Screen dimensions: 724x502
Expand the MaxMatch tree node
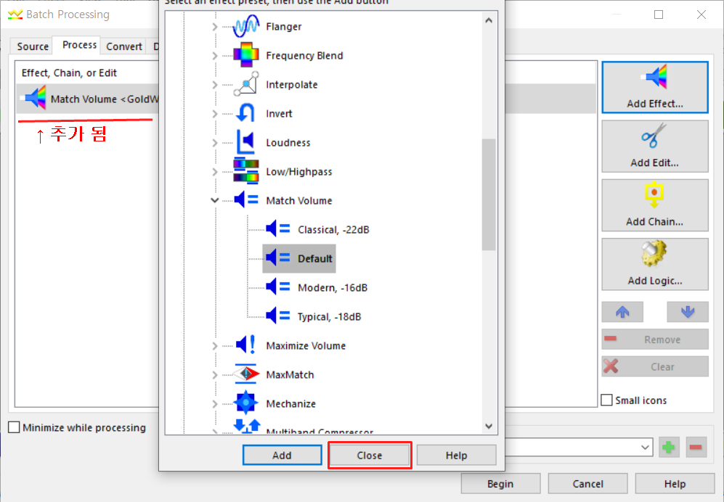tap(215, 375)
